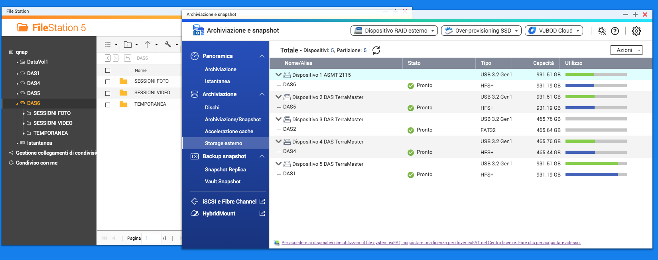The image size is (658, 260).
Task: Open iSCSI e Fibre Channel external link
Action: coord(262,202)
